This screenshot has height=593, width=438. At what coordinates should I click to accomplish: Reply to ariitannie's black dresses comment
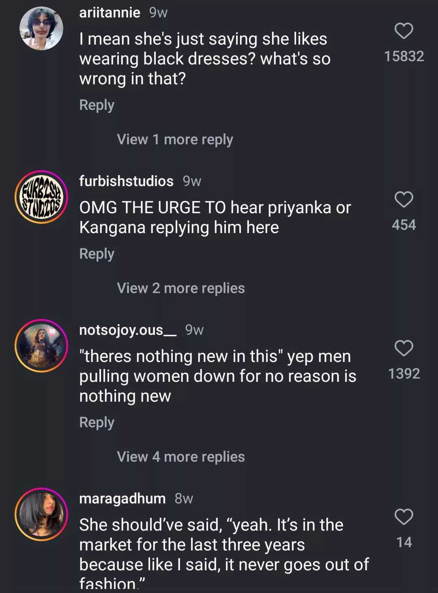tap(97, 105)
